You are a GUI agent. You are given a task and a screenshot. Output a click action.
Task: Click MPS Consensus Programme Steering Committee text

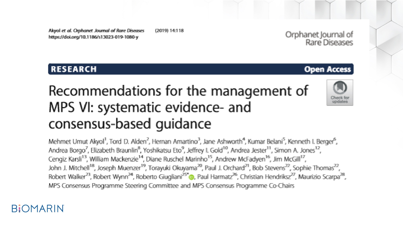[113, 186]
